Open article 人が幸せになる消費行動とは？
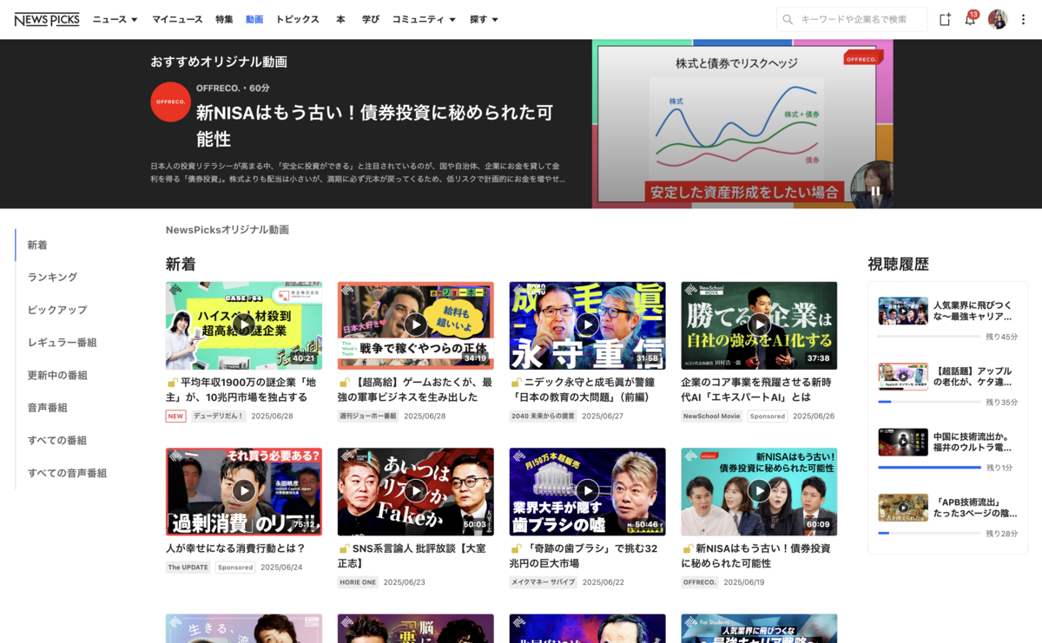Screen dimensions: 1042x643 [235, 548]
